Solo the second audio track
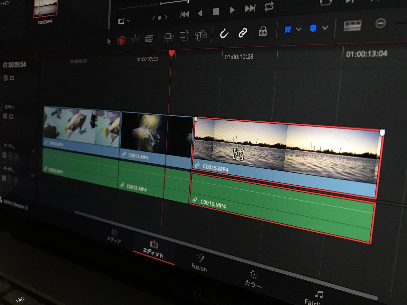Screen dimensions: 407x305 (x=10, y=179)
